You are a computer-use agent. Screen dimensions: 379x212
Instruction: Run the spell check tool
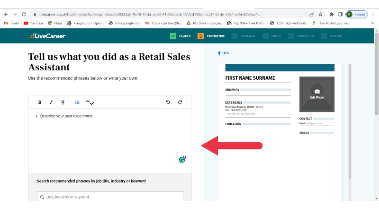[90, 102]
